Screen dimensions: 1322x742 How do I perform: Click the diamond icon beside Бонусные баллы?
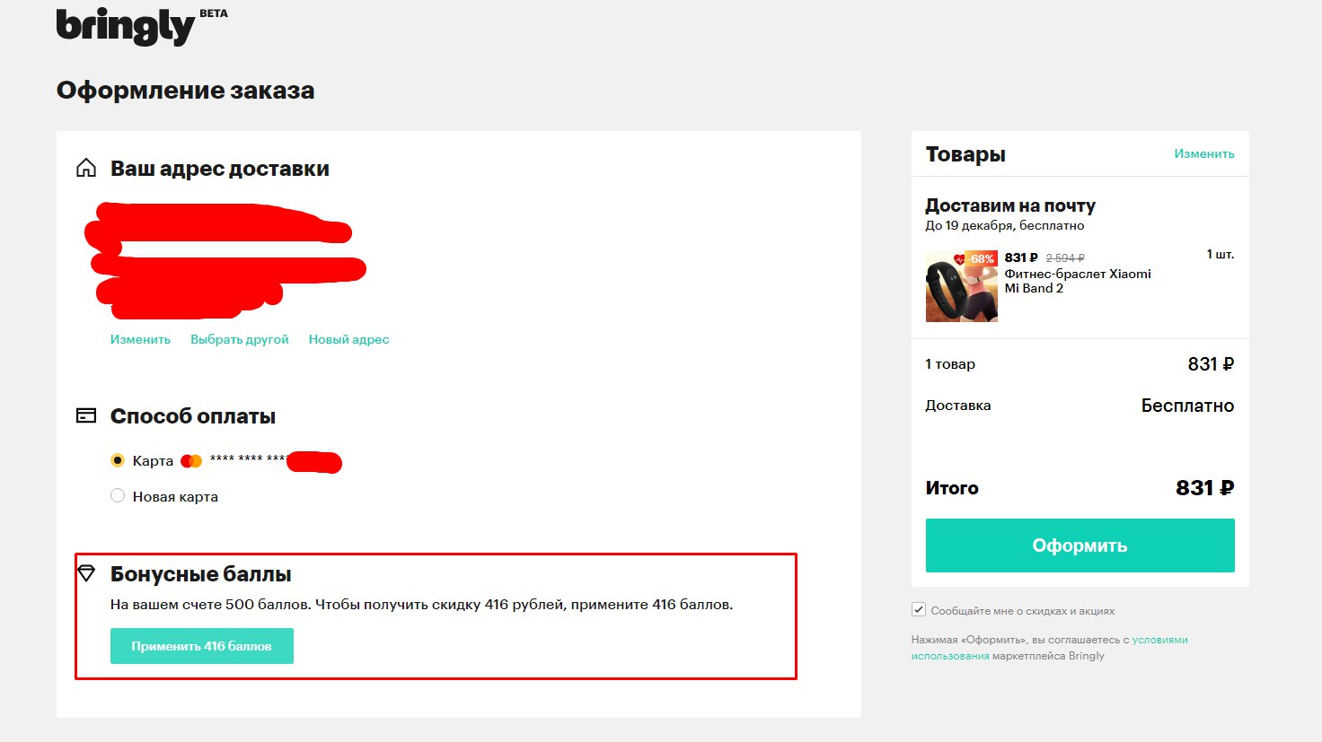pos(86,572)
